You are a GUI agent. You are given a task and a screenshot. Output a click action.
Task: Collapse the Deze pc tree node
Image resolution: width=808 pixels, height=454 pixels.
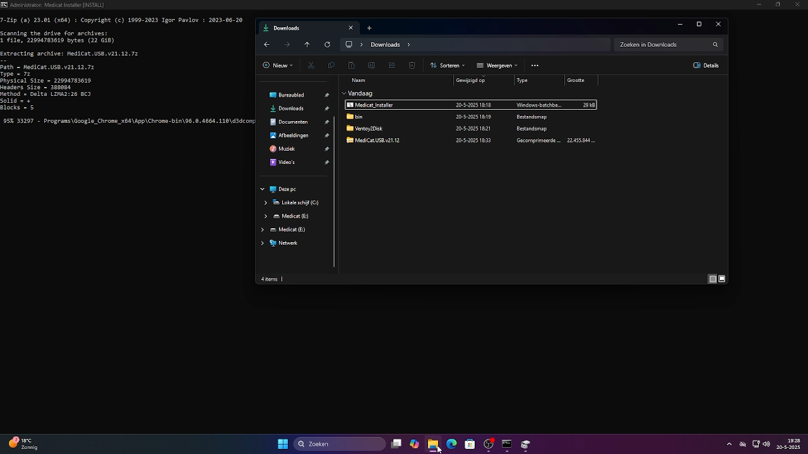click(x=262, y=189)
